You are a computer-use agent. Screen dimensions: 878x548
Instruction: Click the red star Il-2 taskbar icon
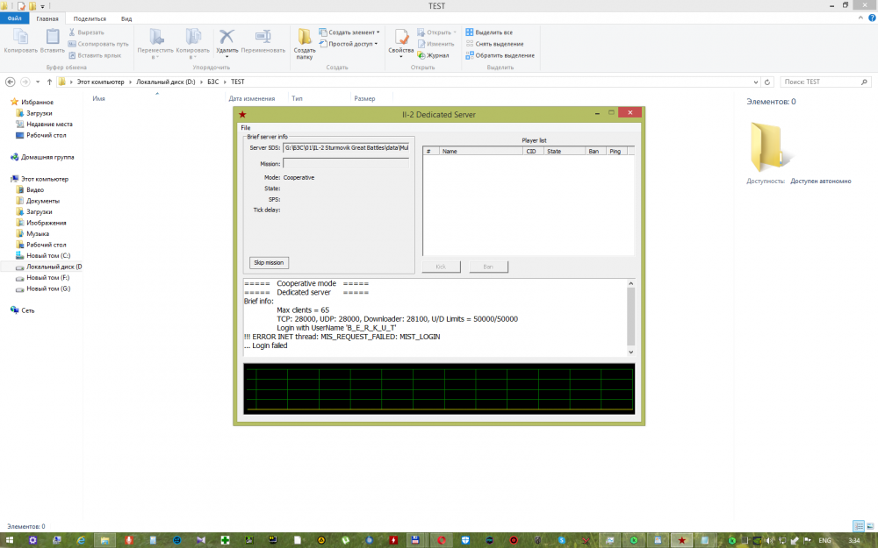click(680, 539)
